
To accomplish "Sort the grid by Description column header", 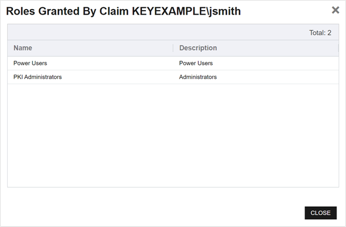I will point(198,48).
